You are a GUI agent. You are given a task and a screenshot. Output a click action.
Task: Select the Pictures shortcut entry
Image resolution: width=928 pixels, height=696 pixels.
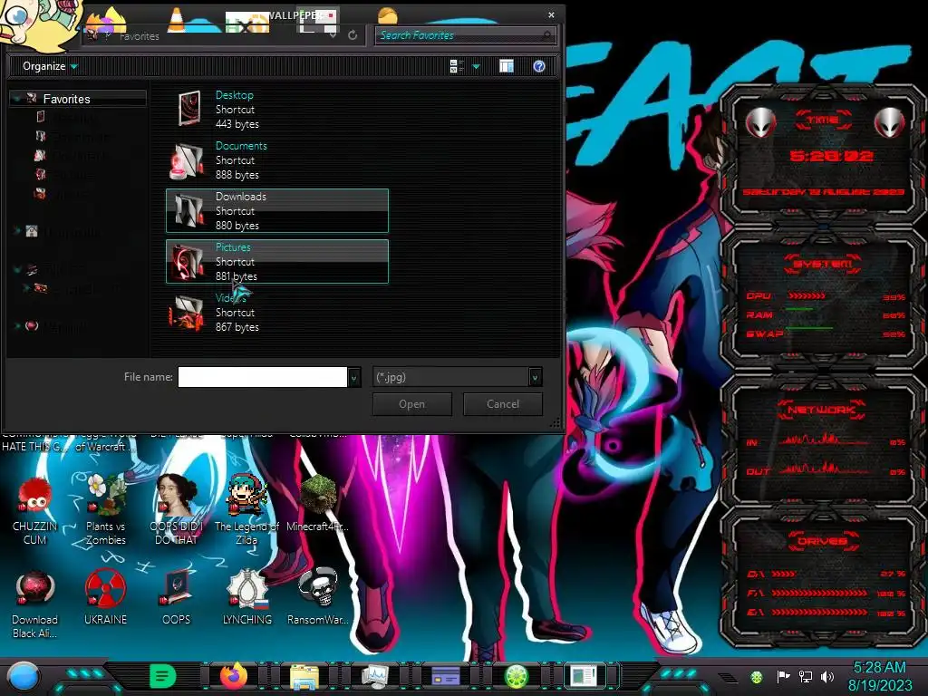[277, 262]
